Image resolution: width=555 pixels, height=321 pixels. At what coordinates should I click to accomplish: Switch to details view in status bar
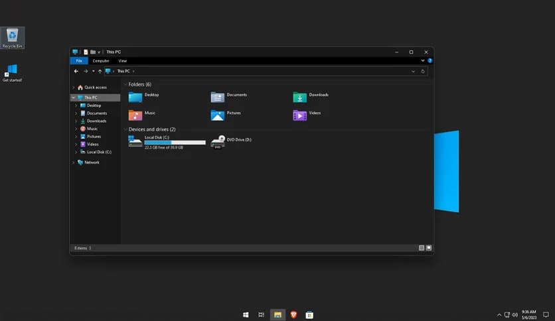tap(422, 248)
